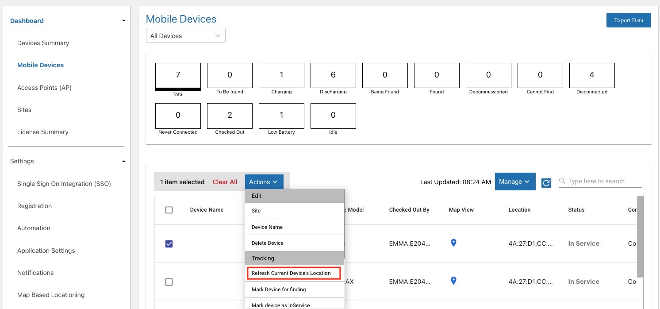
Task: Click the refresh icon beside Manage
Action: coord(546,183)
